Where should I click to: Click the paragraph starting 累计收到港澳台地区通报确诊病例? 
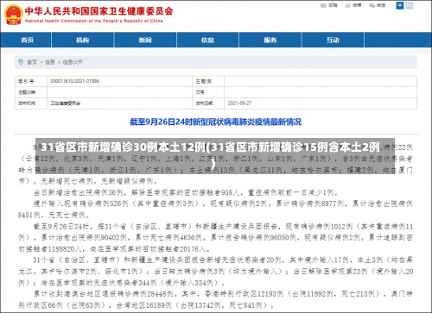coord(215,299)
